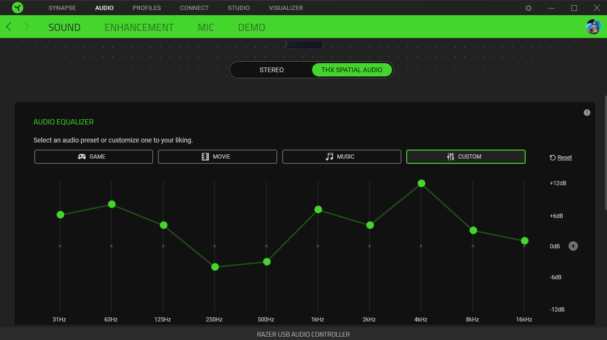Reset the equalizer settings
607x340 pixels.
coord(561,158)
